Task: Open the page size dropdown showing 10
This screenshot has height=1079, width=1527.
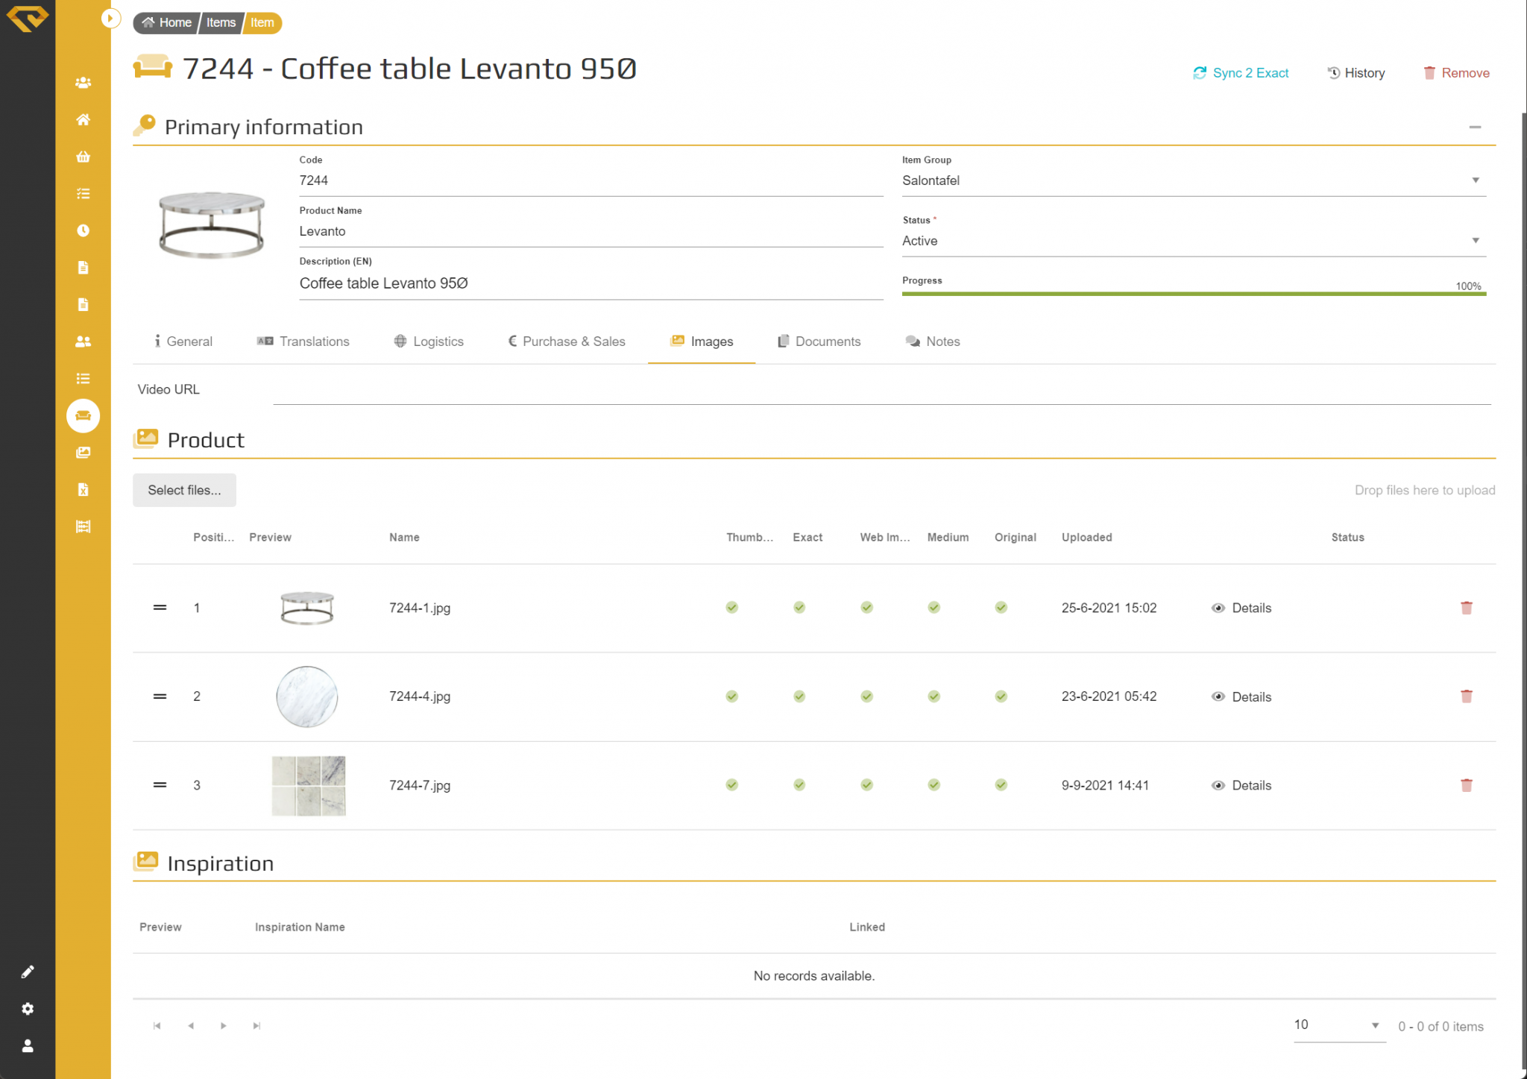Action: point(1339,1026)
